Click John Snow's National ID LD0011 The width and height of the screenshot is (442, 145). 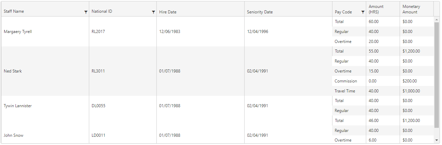tap(98, 135)
